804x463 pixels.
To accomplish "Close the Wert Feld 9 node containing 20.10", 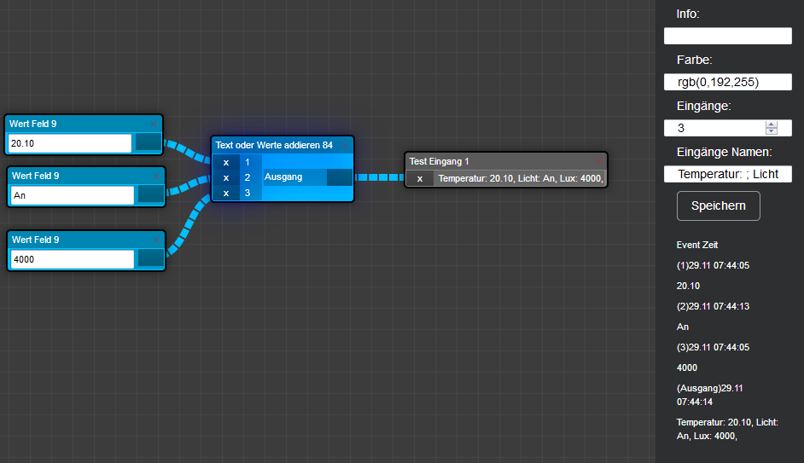I will coord(154,124).
